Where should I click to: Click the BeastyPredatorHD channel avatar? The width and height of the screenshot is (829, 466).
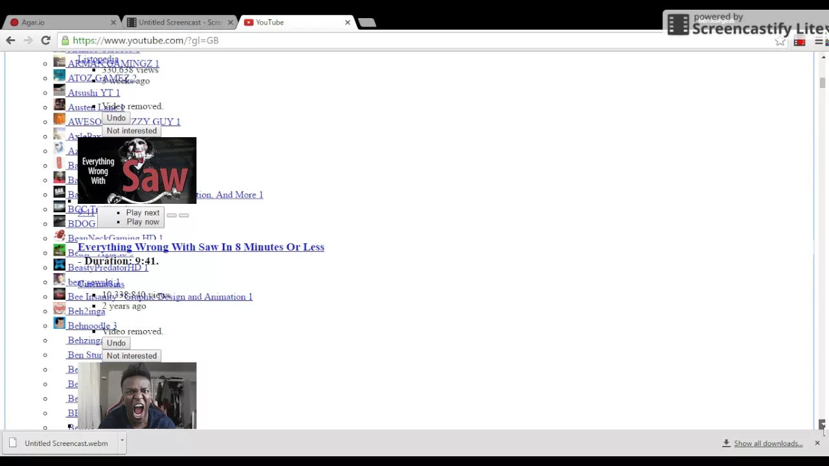[x=59, y=266]
